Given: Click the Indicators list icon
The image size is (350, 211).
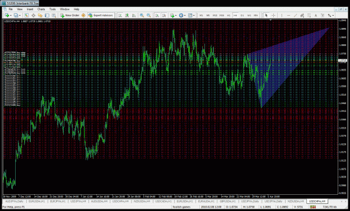Looking at the screenshot, I should coord(172,15).
